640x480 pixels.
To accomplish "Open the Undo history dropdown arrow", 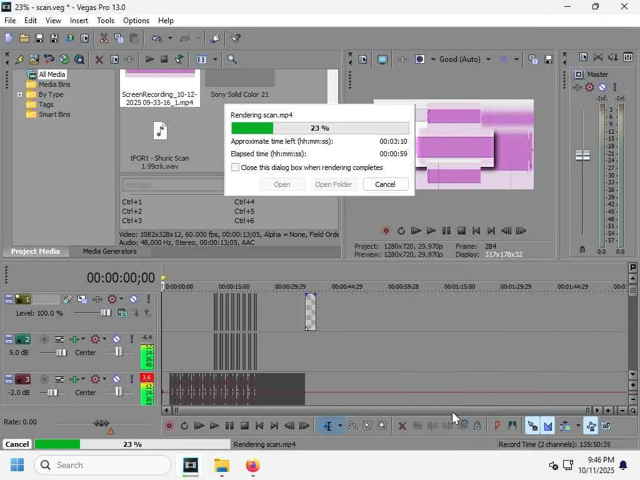I will (x=170, y=38).
